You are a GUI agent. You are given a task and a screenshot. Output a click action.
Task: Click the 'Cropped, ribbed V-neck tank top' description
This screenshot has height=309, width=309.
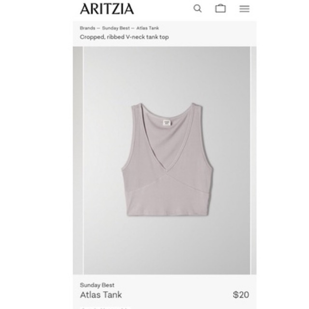[124, 37]
